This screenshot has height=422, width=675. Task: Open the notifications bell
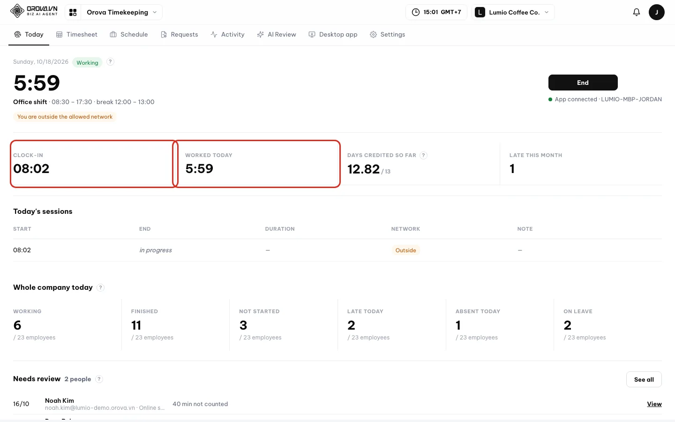click(x=636, y=12)
